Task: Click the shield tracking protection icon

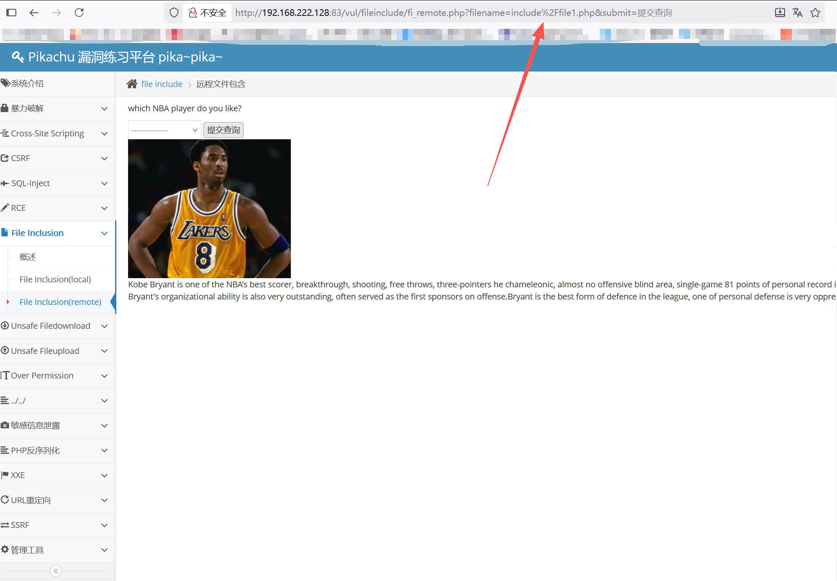Action: coord(174,13)
